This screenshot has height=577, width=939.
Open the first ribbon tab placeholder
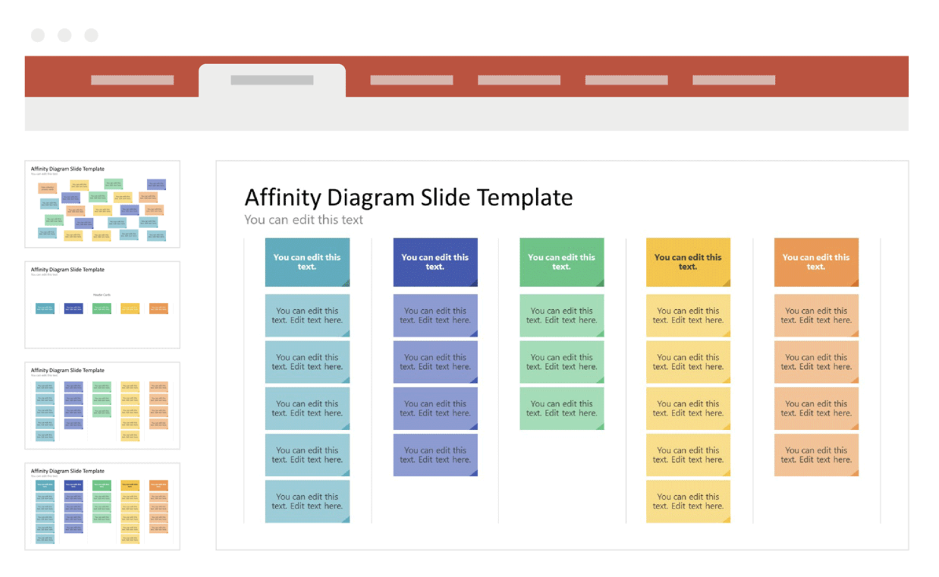(x=132, y=80)
